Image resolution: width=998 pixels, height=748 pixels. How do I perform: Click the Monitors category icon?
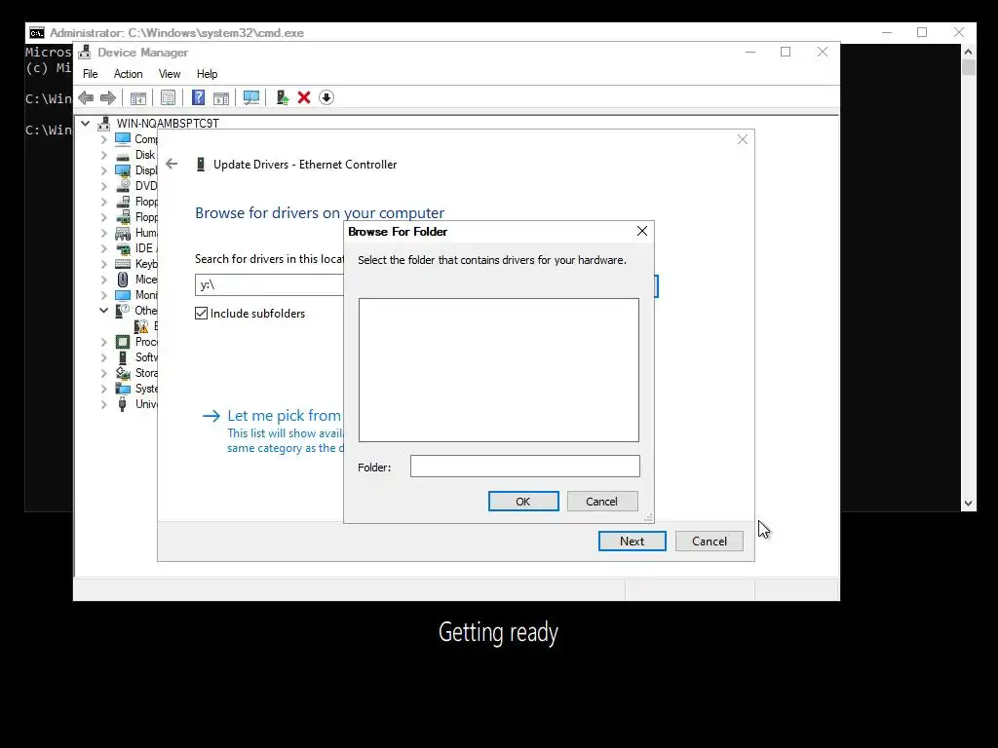click(123, 295)
